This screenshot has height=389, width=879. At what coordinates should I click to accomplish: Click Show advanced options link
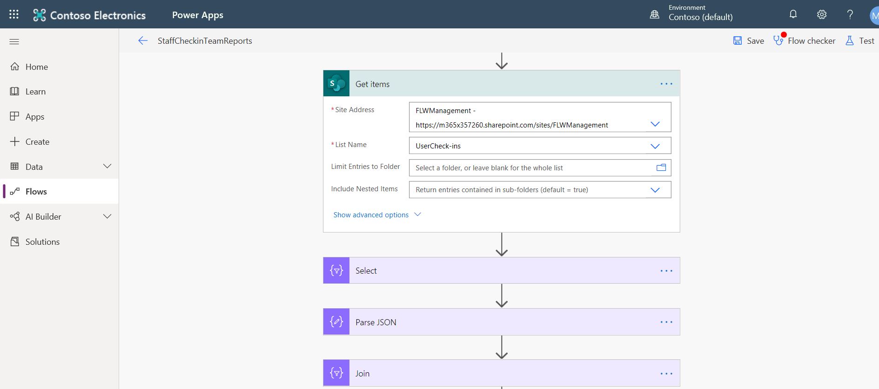[x=371, y=215]
